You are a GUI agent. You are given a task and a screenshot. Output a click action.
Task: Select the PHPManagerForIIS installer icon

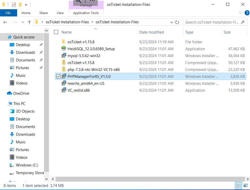(64, 76)
